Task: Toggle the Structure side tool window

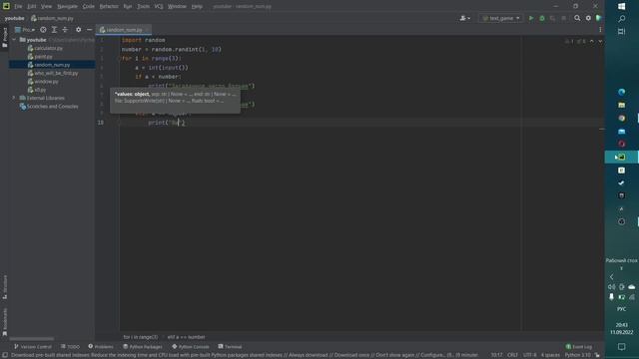Action: [x=4, y=287]
